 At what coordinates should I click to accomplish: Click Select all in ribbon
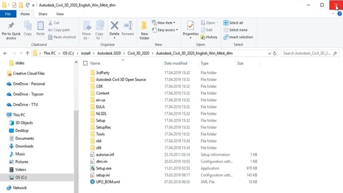(233, 23)
